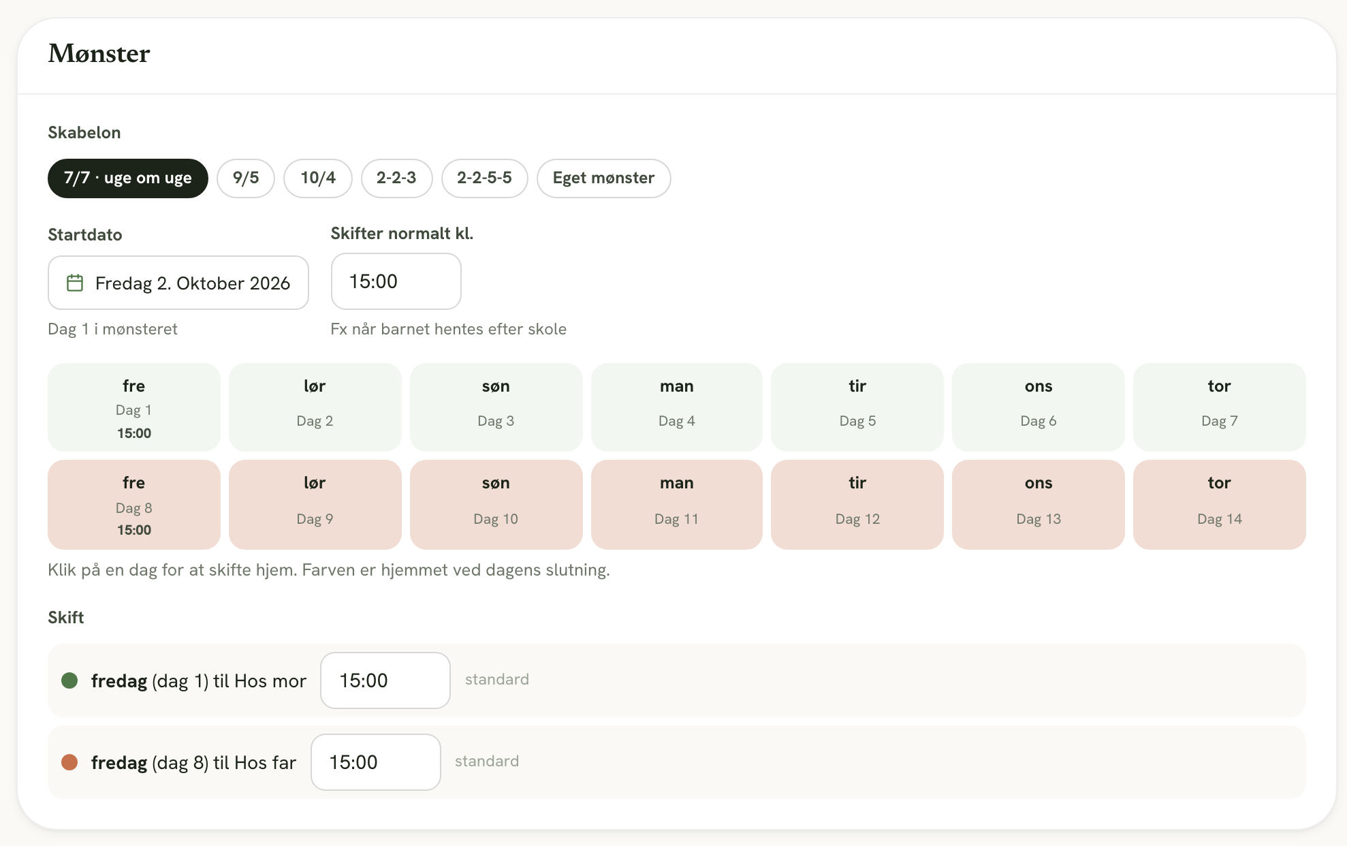Click the tir Dag 5 tile
Screen dimensions: 1347x846
tap(857, 407)
